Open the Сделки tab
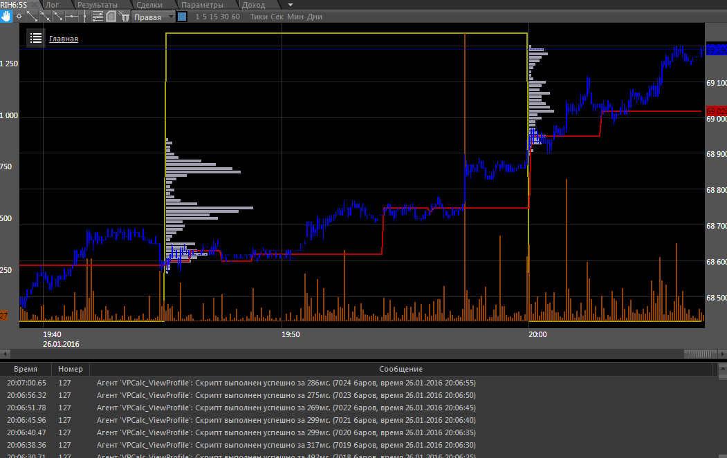Viewport: 727px width, 458px height. coord(149,5)
